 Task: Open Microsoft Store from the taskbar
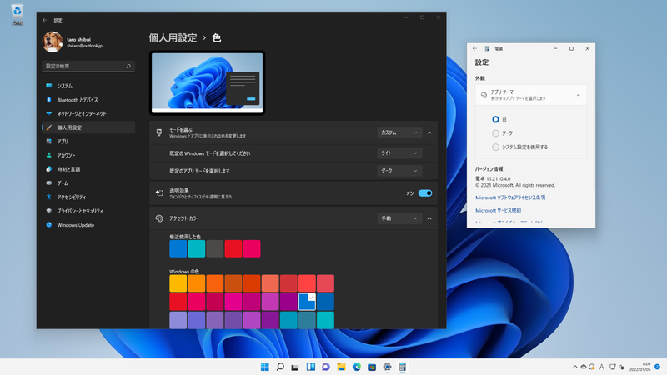[x=372, y=367]
